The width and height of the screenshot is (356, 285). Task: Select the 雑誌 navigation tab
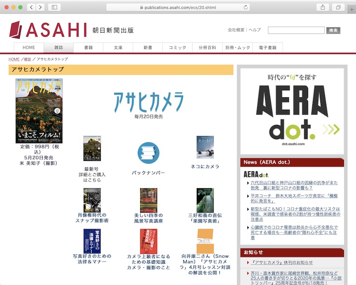(59, 48)
